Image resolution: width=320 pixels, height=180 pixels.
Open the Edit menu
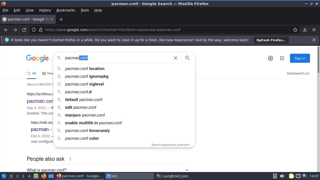coord(17,10)
